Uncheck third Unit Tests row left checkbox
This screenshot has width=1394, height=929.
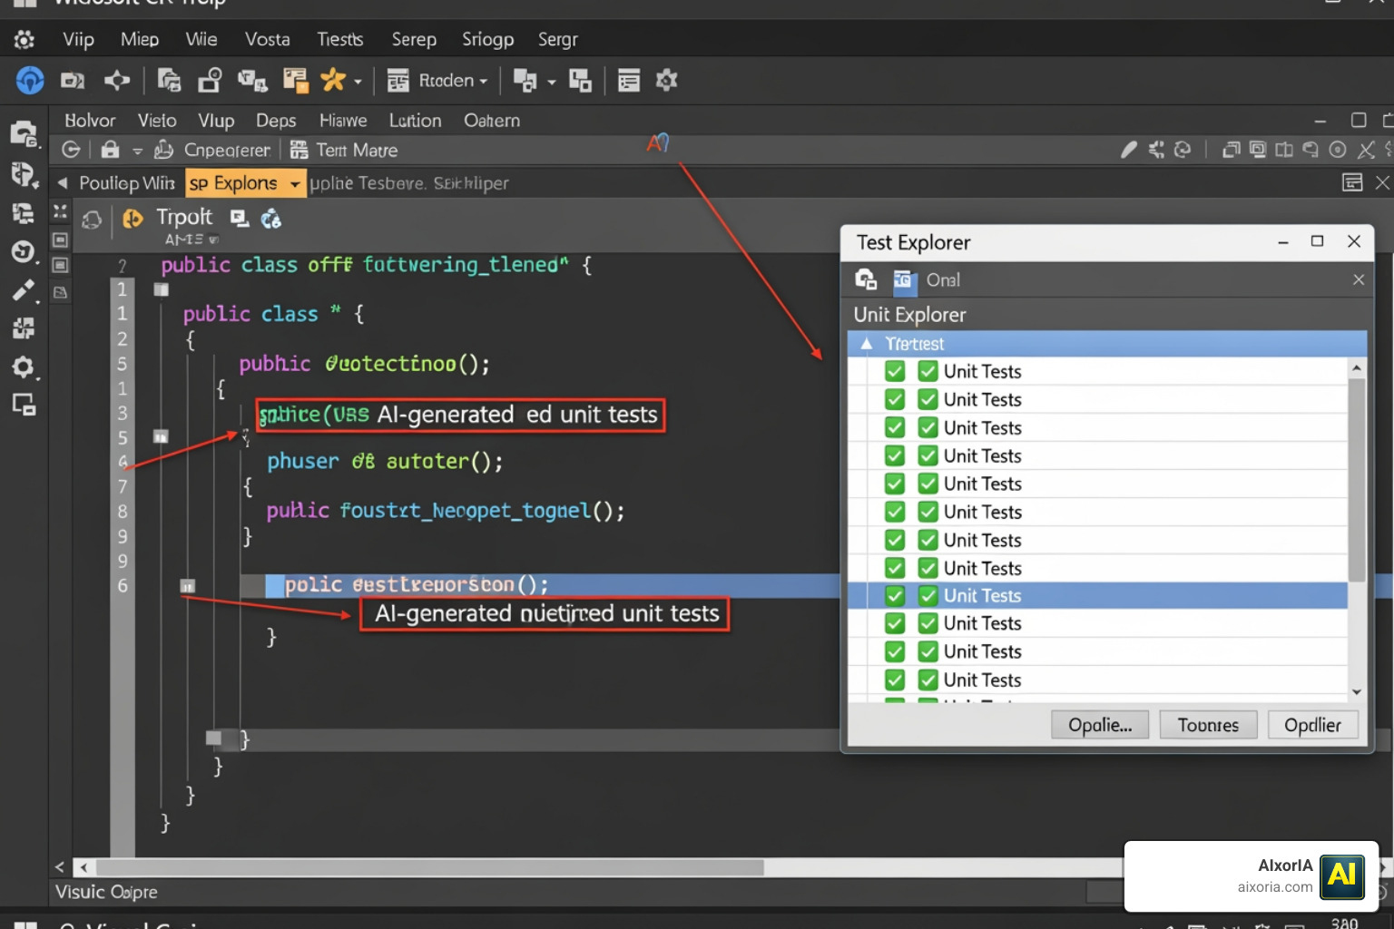tap(895, 427)
